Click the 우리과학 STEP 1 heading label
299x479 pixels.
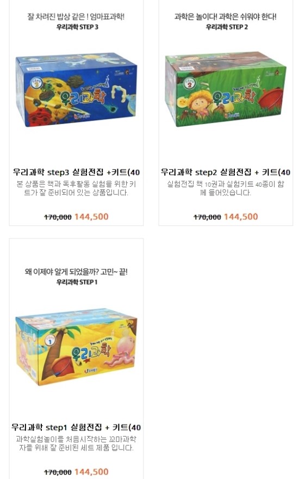(77, 283)
